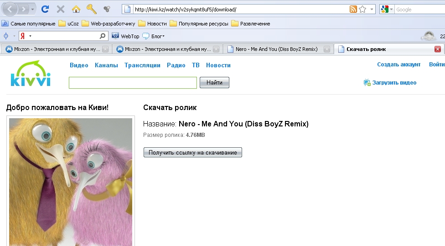
Task: Open the Новости bookmarks folder
Action: pos(152,24)
